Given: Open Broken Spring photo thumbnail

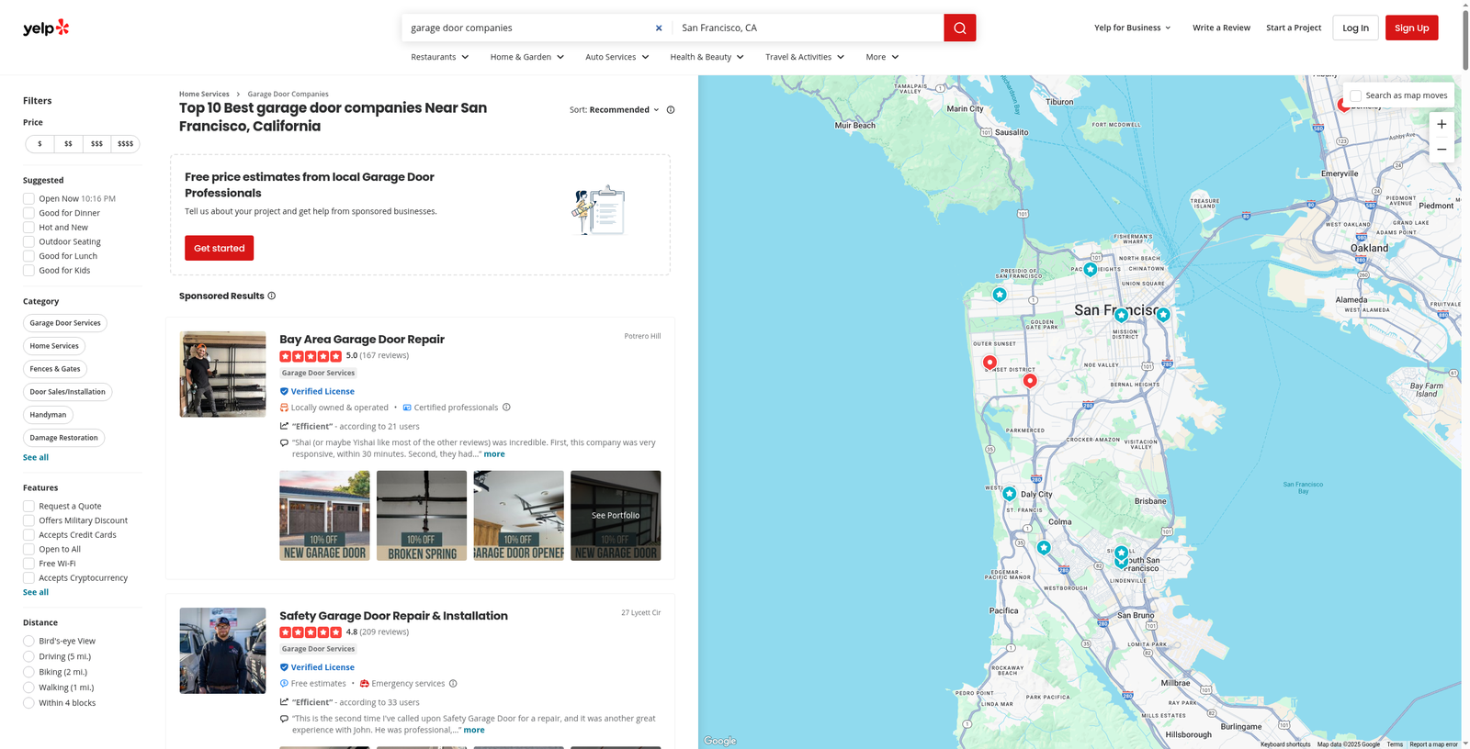Looking at the screenshot, I should point(422,516).
